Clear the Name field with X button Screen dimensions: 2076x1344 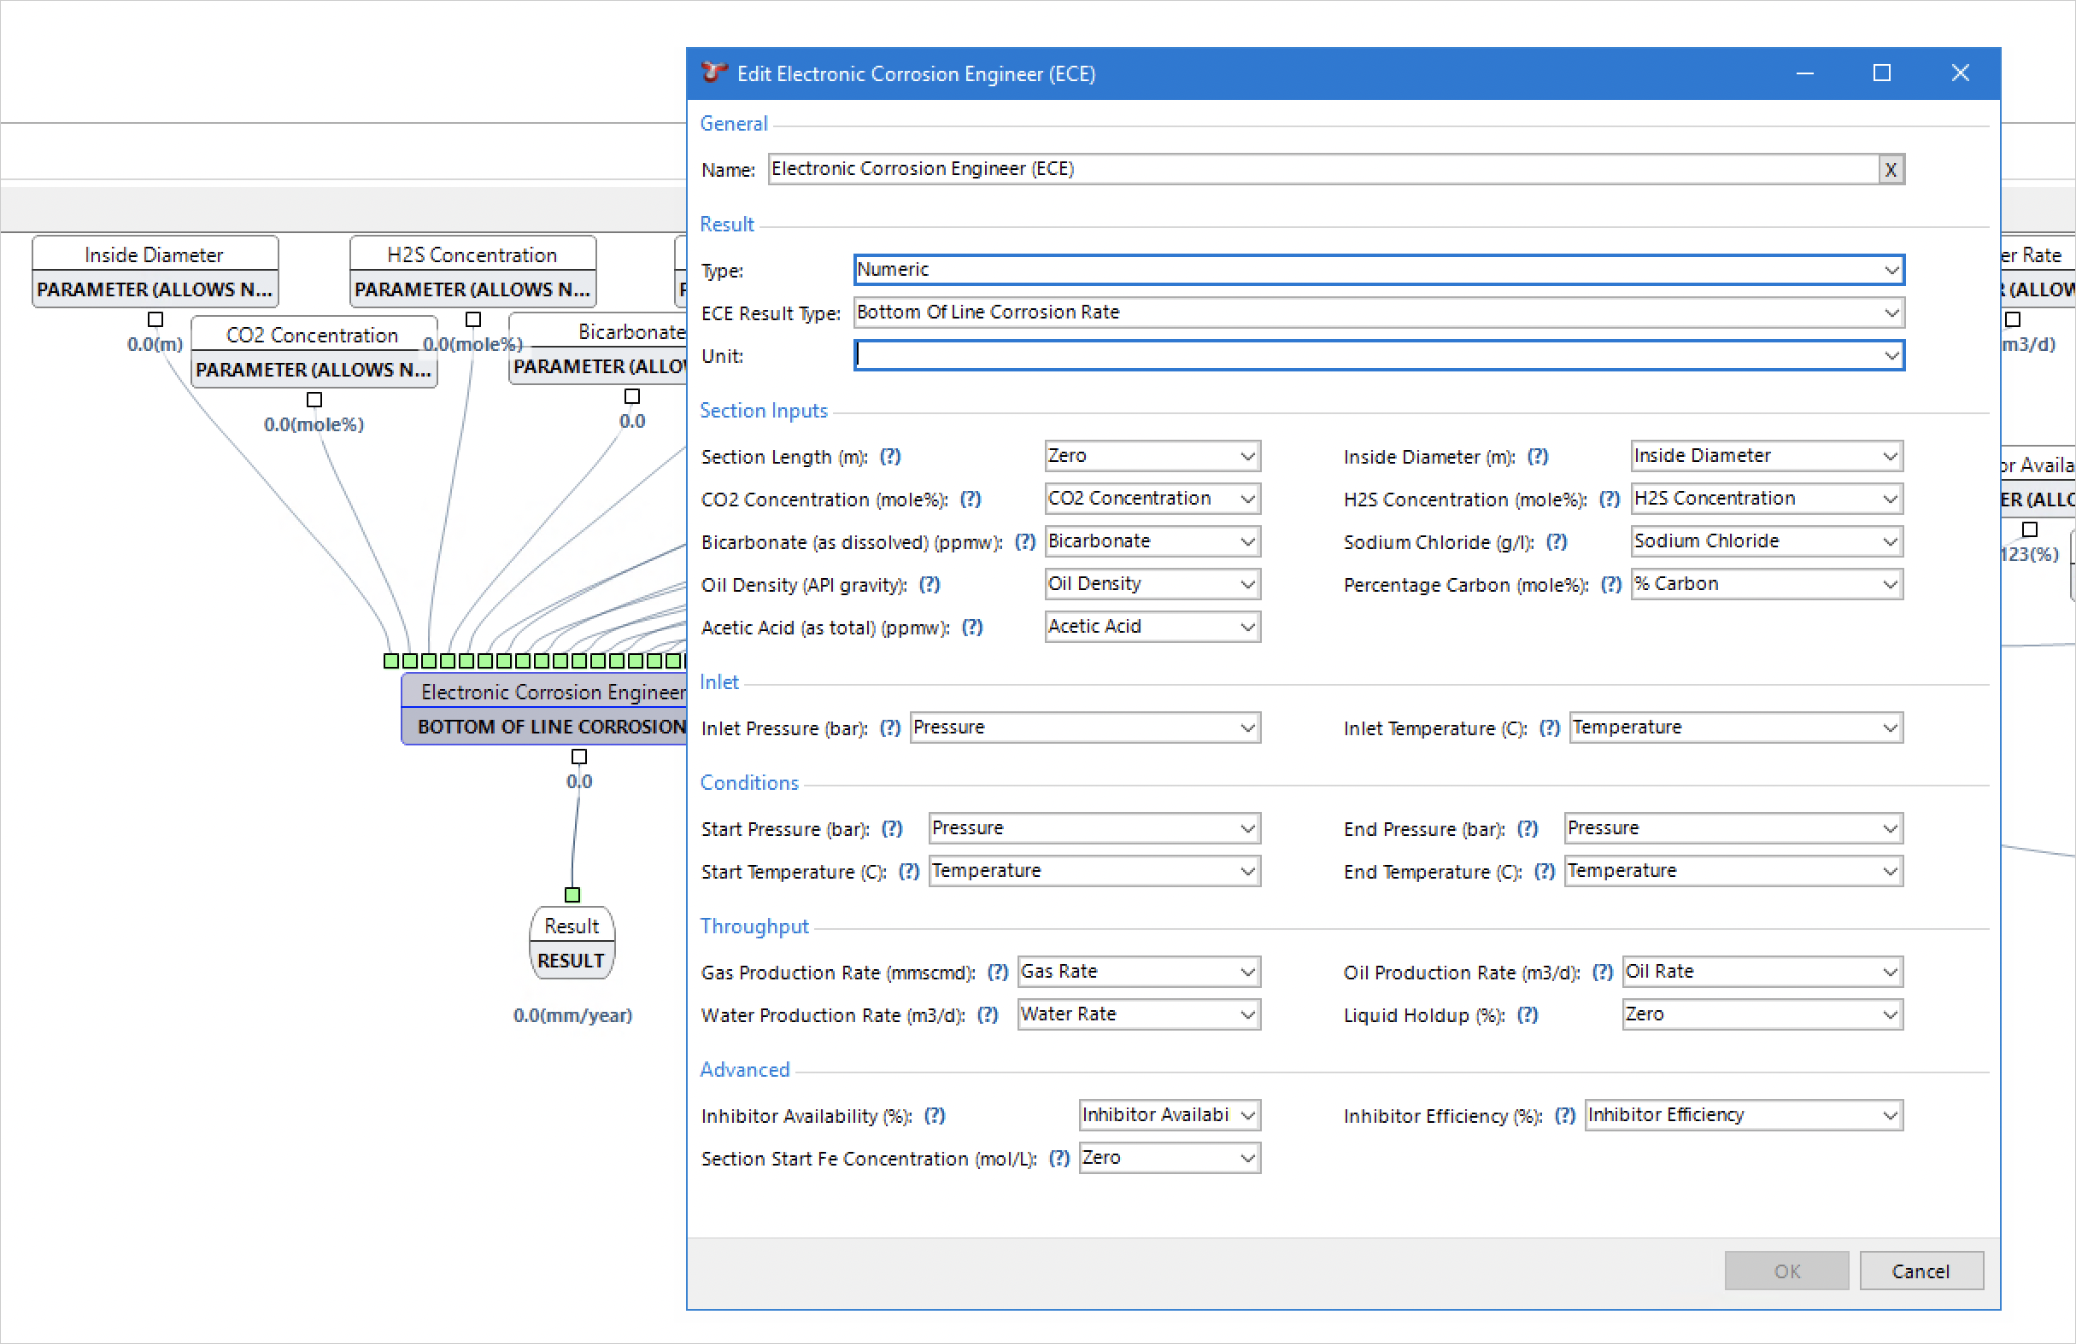pyautogui.click(x=1891, y=169)
